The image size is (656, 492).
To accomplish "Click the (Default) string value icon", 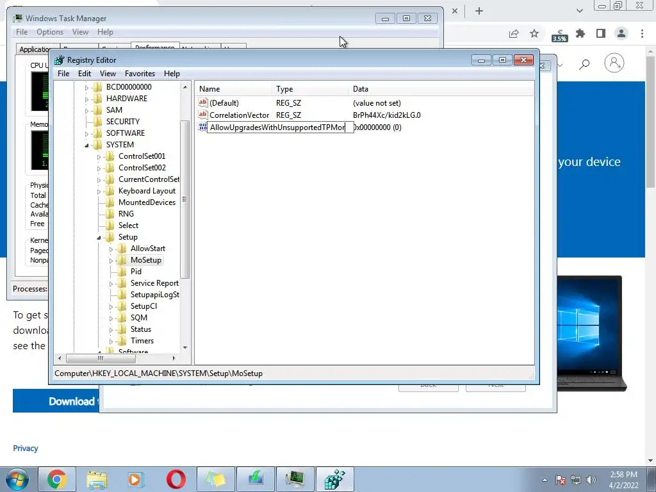I will (x=203, y=102).
